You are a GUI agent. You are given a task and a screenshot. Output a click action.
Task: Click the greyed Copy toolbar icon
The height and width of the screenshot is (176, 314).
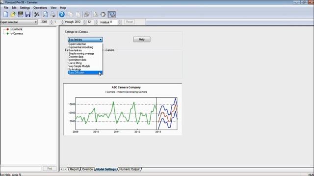click(x=70, y=14)
